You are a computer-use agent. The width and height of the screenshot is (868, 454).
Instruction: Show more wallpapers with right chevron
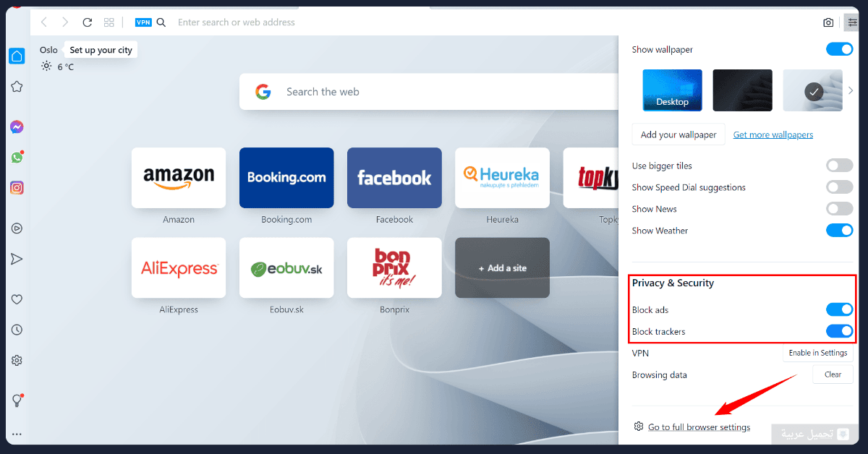851,90
